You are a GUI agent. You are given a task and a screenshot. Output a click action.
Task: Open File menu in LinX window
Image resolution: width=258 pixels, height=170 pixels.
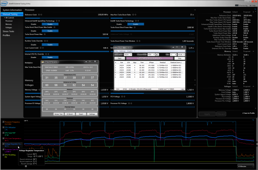pos(117,51)
